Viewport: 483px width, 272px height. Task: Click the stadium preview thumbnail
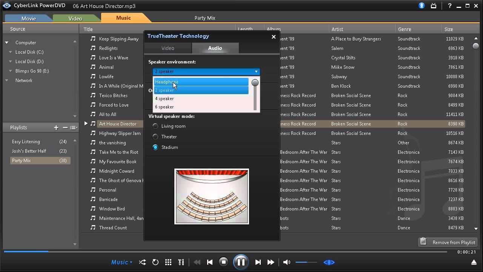coord(212,196)
